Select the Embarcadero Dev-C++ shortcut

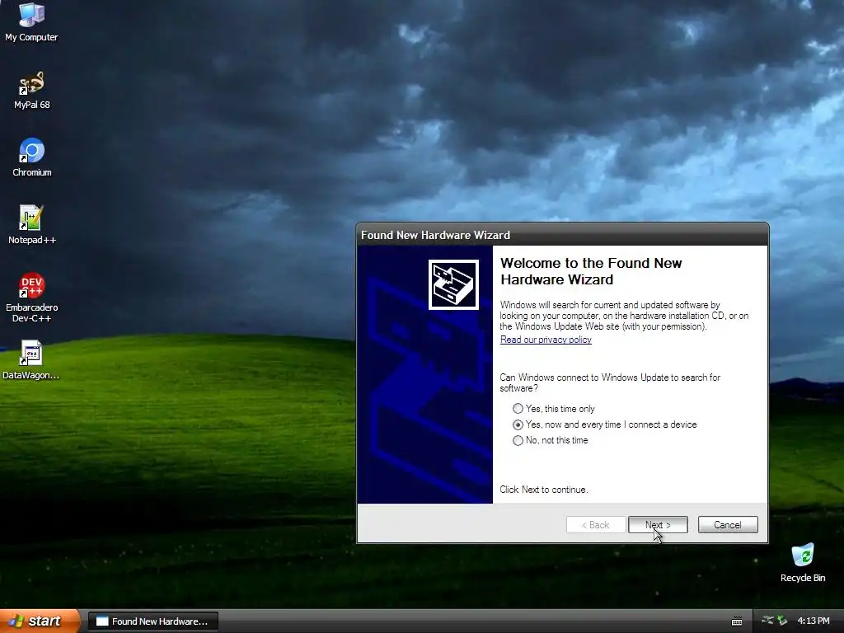pos(32,298)
